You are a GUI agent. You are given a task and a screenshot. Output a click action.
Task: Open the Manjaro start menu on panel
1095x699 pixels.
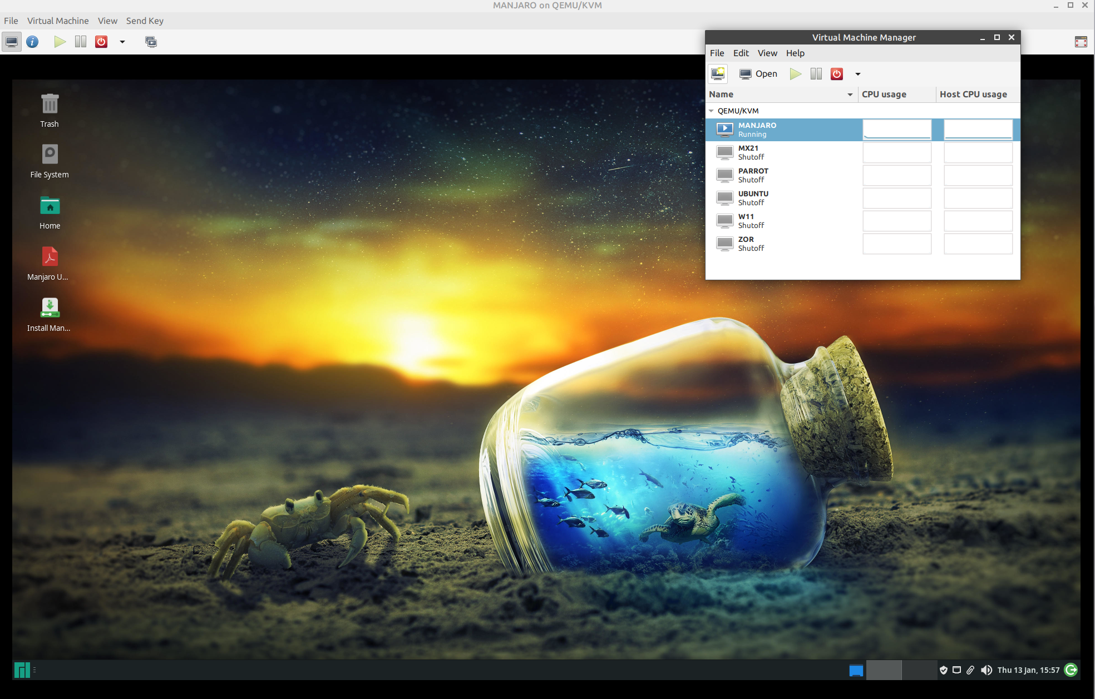point(22,670)
